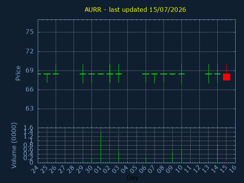This screenshot has height=183, width=244.
Task: Click the day 03 volume bar
Action: [x=119, y=157]
